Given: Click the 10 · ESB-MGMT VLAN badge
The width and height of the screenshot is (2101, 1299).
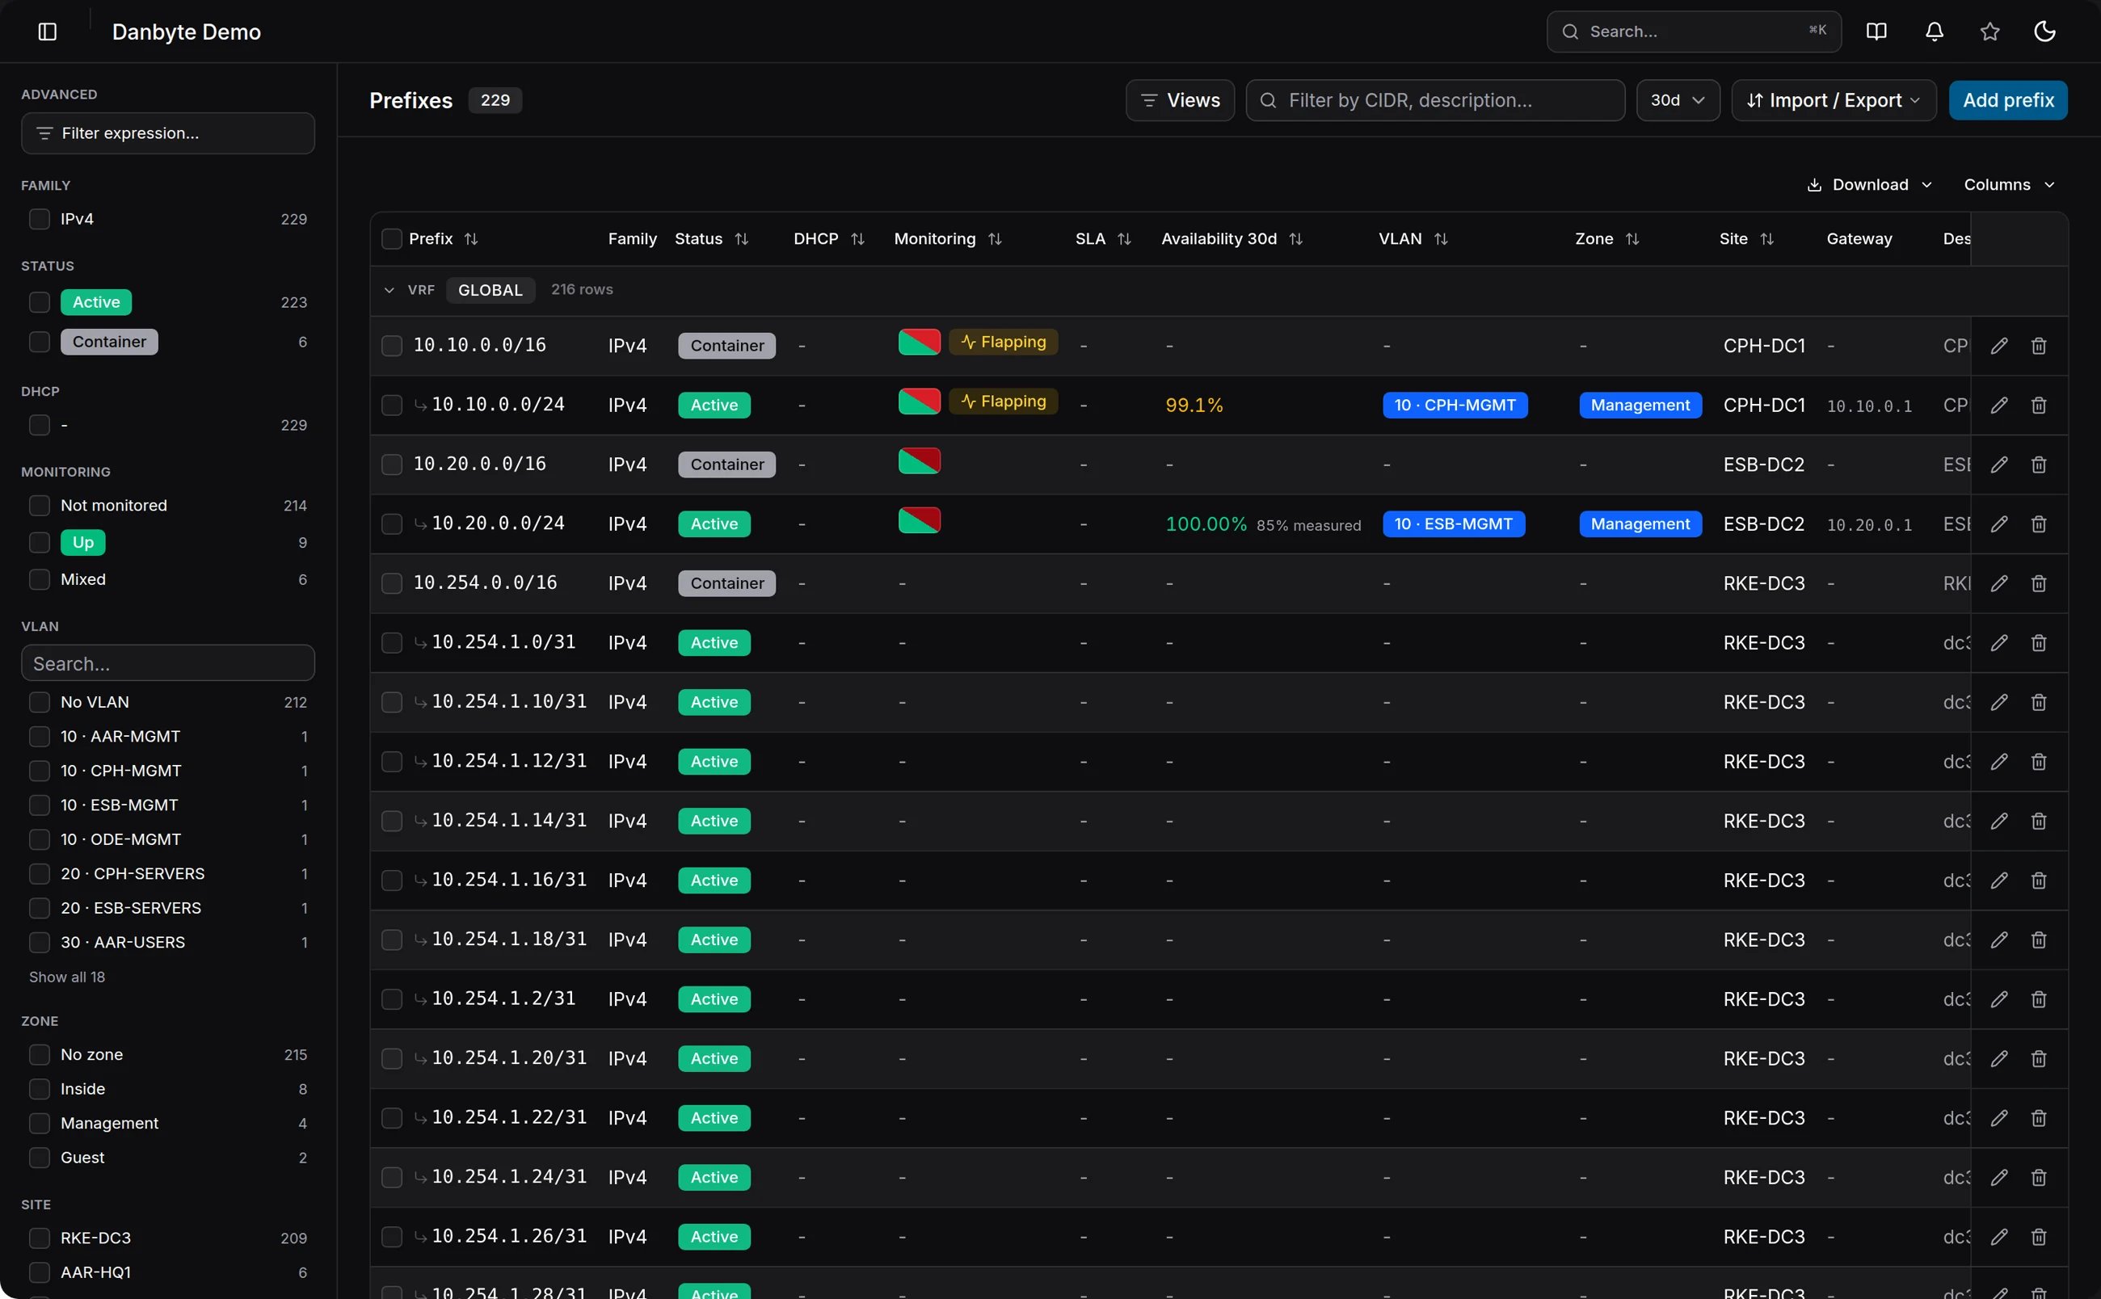Looking at the screenshot, I should pyautogui.click(x=1453, y=524).
